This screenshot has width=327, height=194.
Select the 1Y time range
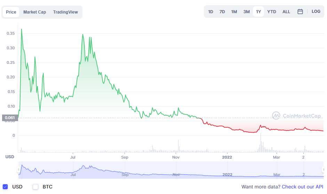258,12
